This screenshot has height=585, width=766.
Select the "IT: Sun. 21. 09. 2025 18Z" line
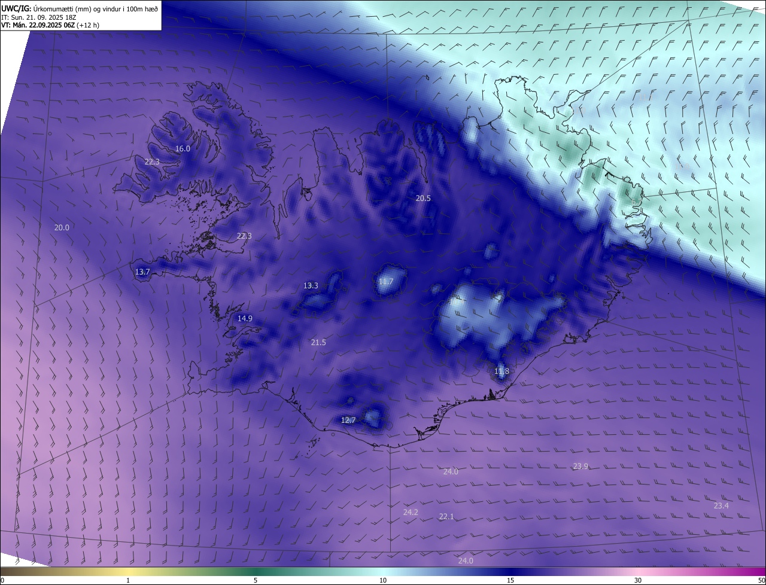(39, 17)
